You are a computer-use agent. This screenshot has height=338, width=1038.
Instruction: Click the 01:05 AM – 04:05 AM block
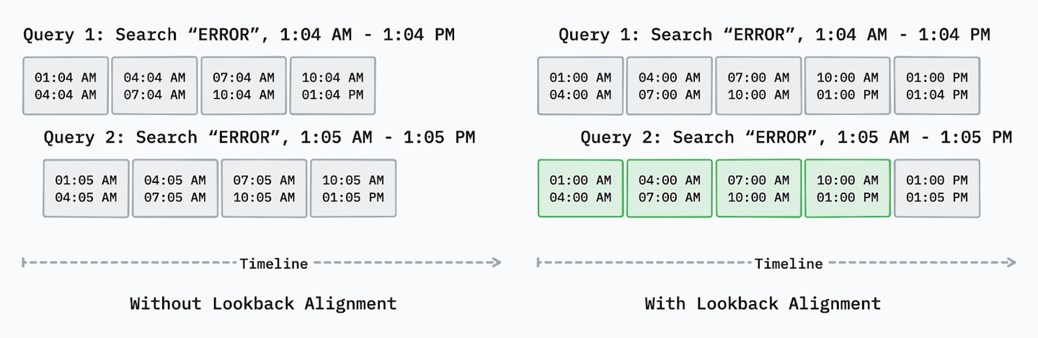86,188
